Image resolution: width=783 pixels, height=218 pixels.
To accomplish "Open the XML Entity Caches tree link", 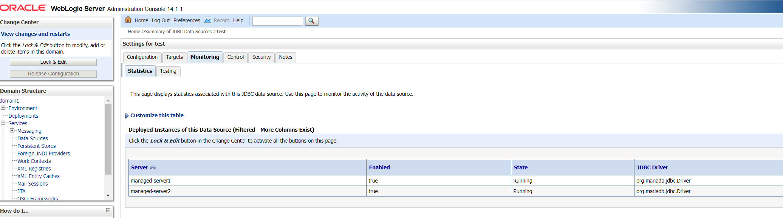I will click(39, 176).
